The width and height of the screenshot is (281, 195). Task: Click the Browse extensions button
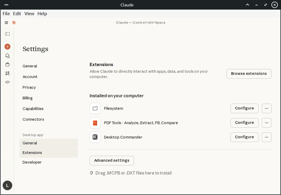click(249, 74)
